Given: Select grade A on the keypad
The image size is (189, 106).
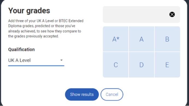Looking at the screenshot, I should click(x=141, y=39).
